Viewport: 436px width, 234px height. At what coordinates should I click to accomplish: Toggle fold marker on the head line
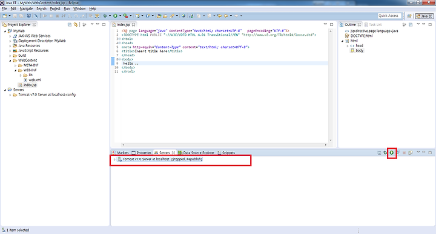(x=120, y=43)
